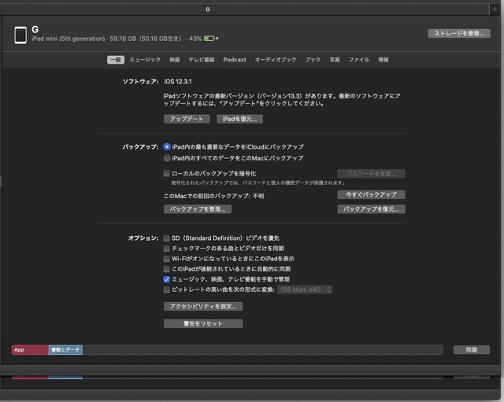The width and height of the screenshot is (504, 402).
Task: Click the iPad device icon
Action: pos(20,35)
